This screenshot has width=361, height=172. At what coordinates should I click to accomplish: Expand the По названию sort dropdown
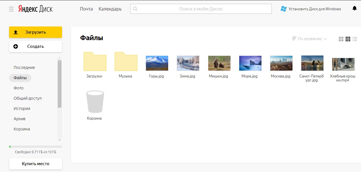[x=310, y=39]
